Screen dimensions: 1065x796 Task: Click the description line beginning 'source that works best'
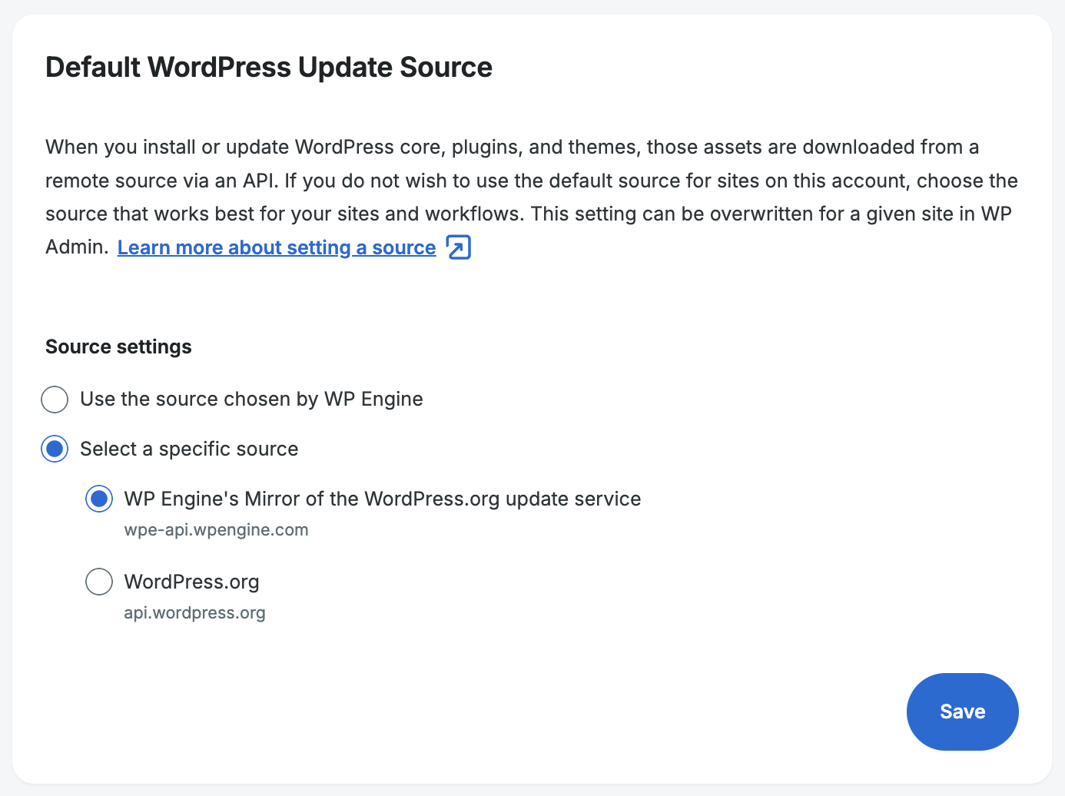coord(528,214)
